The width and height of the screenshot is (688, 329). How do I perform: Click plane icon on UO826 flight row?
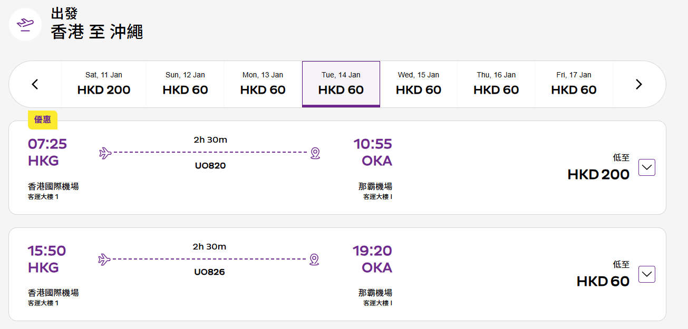point(105,260)
